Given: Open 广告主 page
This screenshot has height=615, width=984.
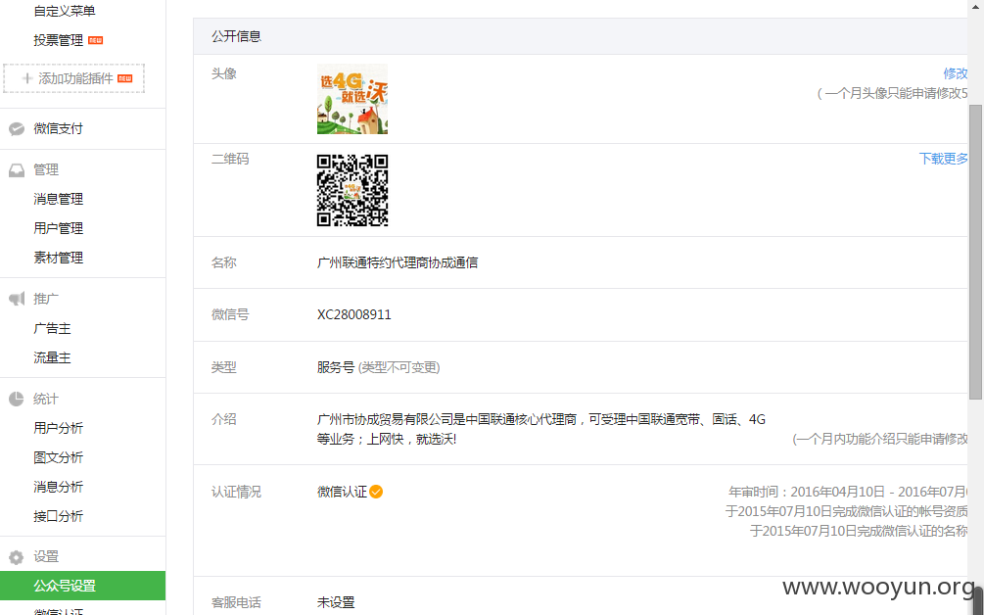Looking at the screenshot, I should (x=52, y=328).
